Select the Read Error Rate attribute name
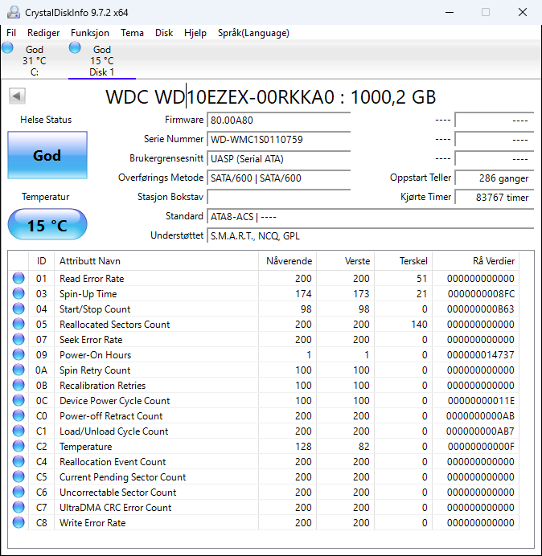Screen dimensions: 542x556 click(92, 279)
